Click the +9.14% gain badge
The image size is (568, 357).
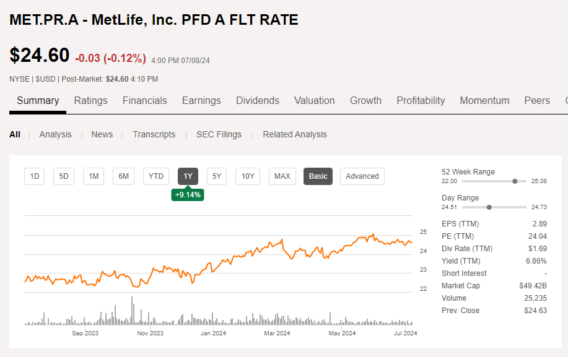coord(187,194)
